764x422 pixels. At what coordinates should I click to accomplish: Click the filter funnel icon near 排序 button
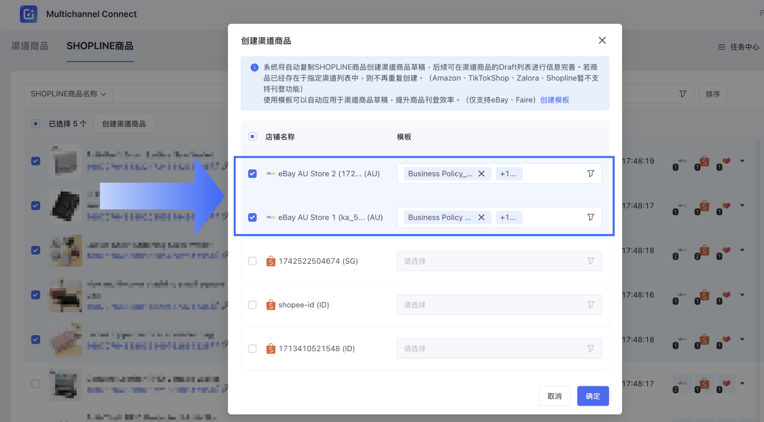[683, 93]
